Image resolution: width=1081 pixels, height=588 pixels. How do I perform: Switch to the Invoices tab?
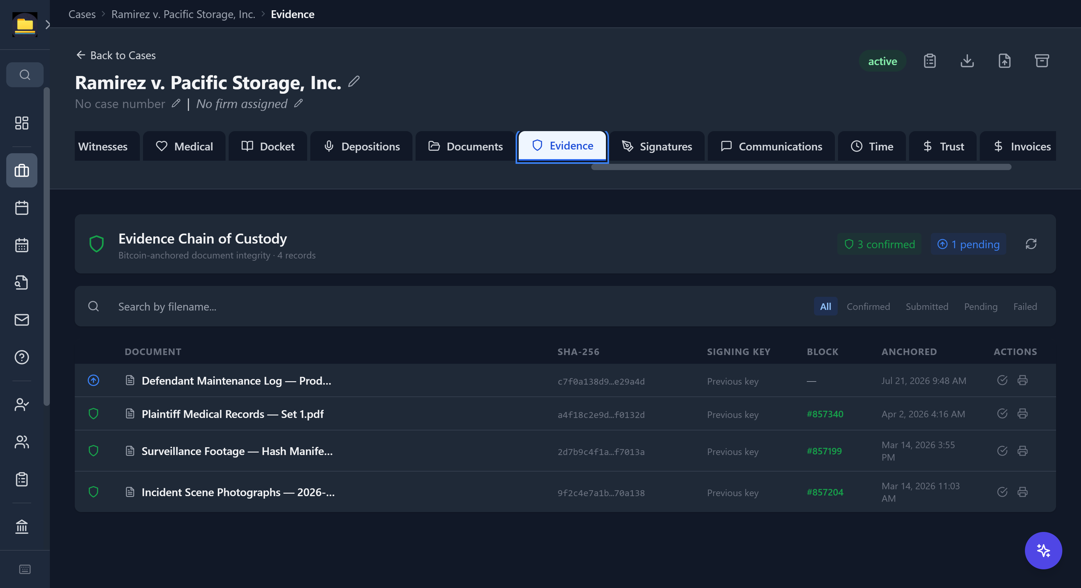tap(1018, 146)
